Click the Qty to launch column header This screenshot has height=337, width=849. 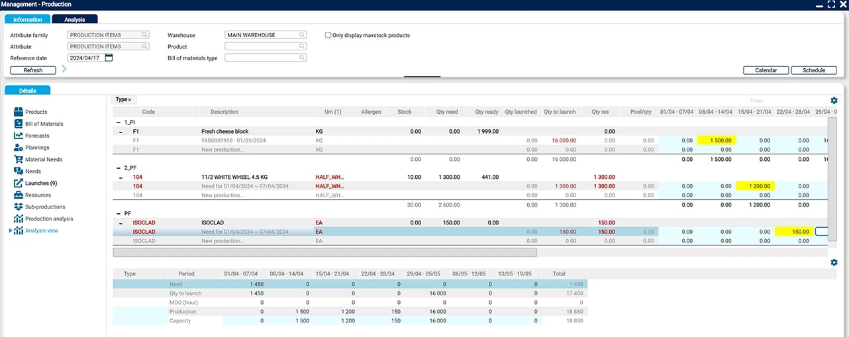[560, 112]
